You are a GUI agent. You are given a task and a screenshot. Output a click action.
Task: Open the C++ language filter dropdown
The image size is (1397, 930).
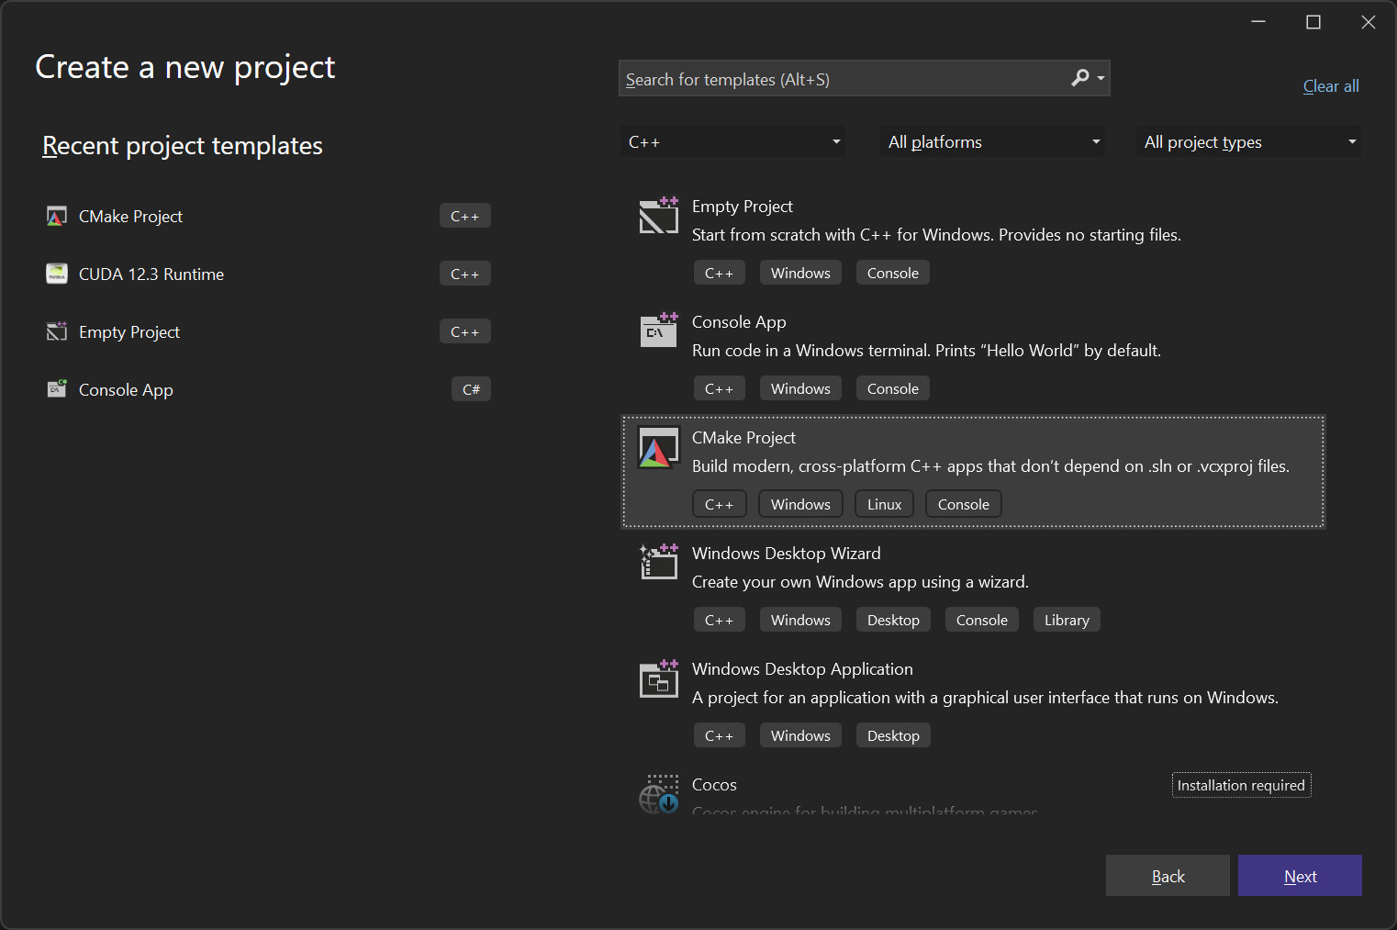tap(733, 141)
